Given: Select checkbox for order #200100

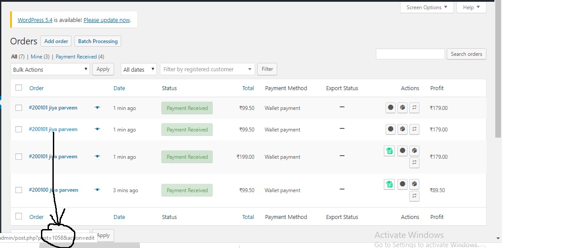Looking at the screenshot, I should pyautogui.click(x=19, y=190).
